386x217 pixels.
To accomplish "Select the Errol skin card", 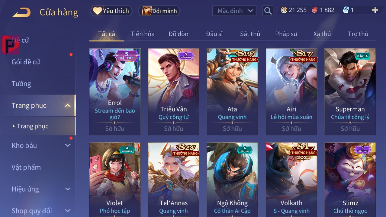I will pos(115,92).
